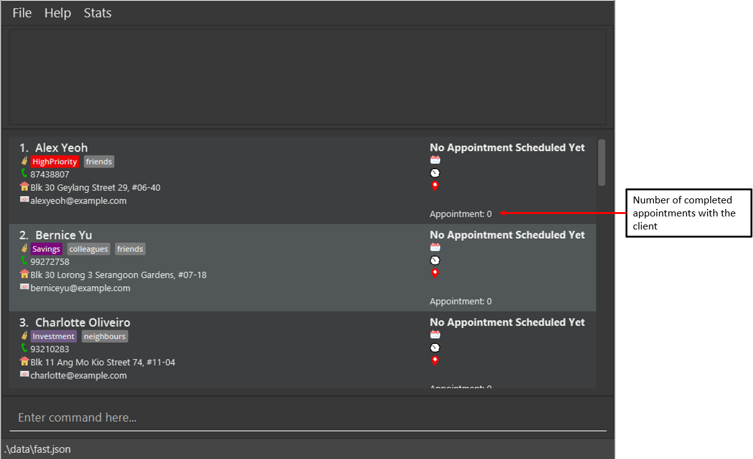This screenshot has height=459, width=753.
Task: Click the purple Savings tag
Action: coord(47,249)
